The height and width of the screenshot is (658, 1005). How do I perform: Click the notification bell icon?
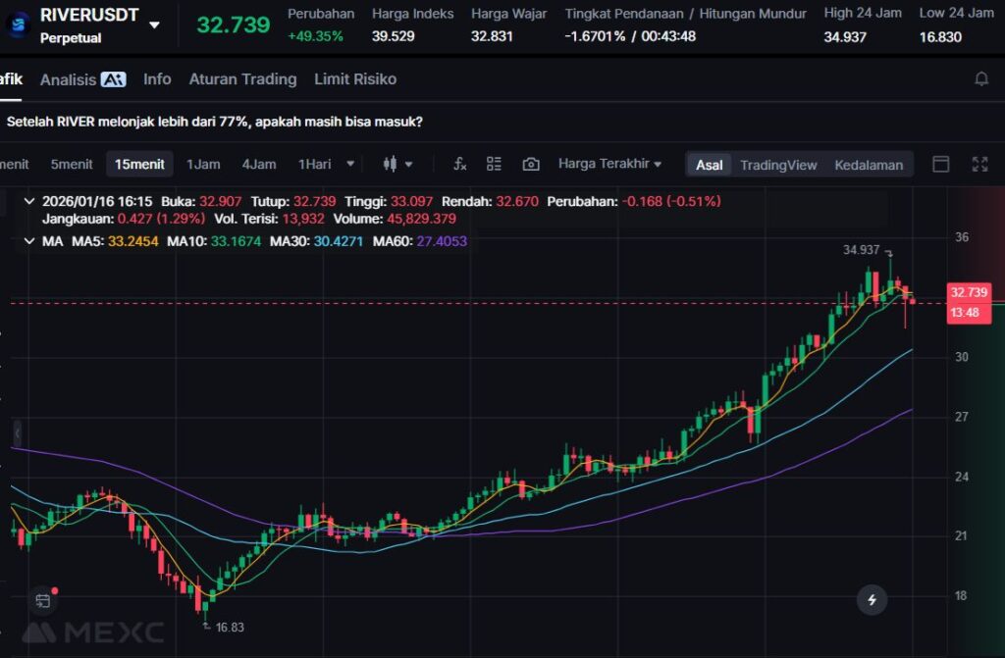tap(980, 79)
